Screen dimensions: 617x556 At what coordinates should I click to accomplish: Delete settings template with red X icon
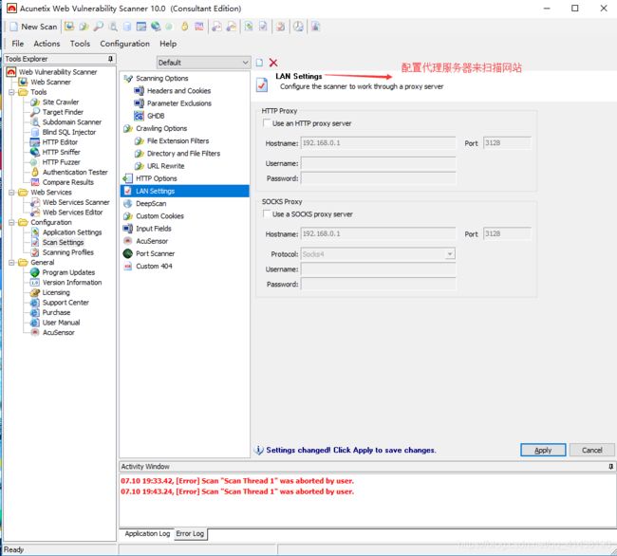[273, 63]
